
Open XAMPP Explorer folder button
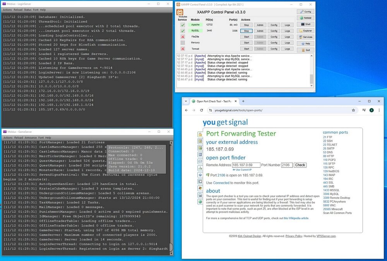pyautogui.click(x=305, y=31)
